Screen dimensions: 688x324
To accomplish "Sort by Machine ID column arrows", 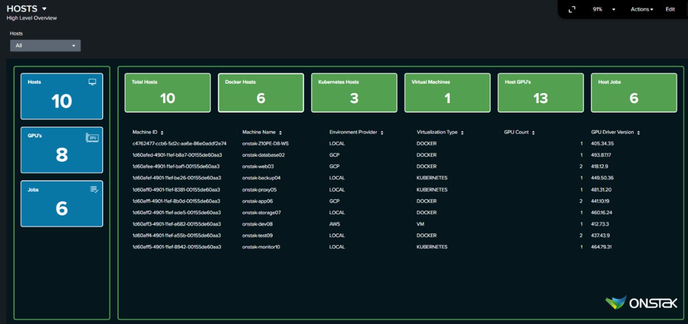I will (162, 133).
